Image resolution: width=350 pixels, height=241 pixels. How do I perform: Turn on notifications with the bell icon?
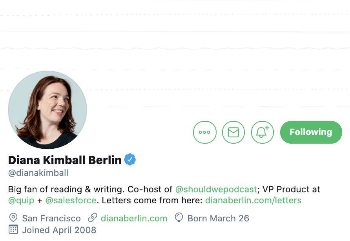[x=262, y=132]
